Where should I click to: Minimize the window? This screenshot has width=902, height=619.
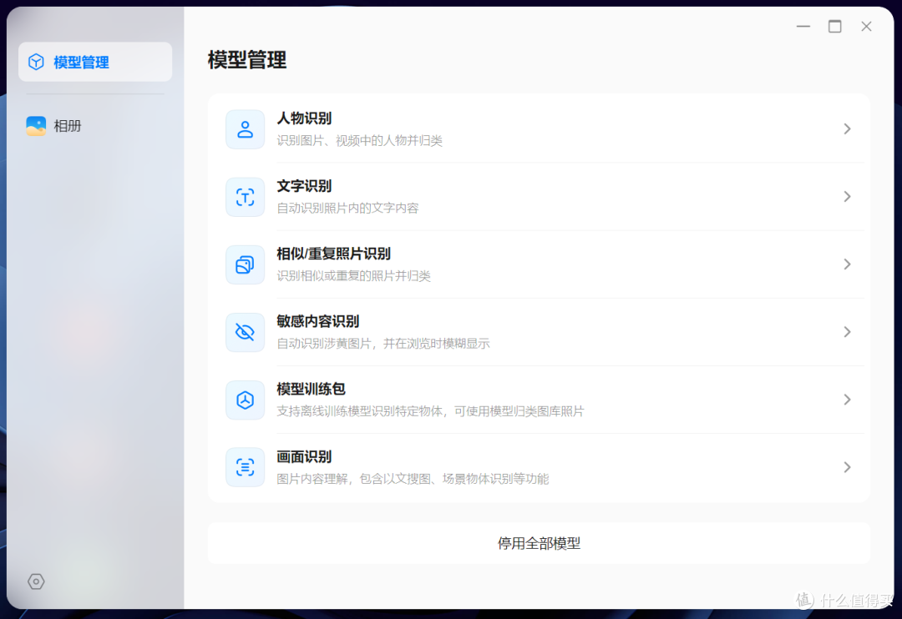(x=803, y=27)
